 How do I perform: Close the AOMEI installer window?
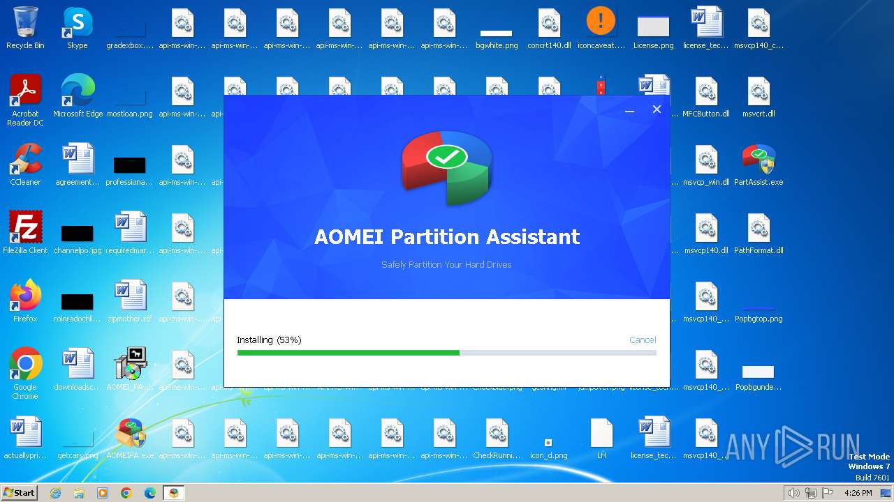point(657,109)
